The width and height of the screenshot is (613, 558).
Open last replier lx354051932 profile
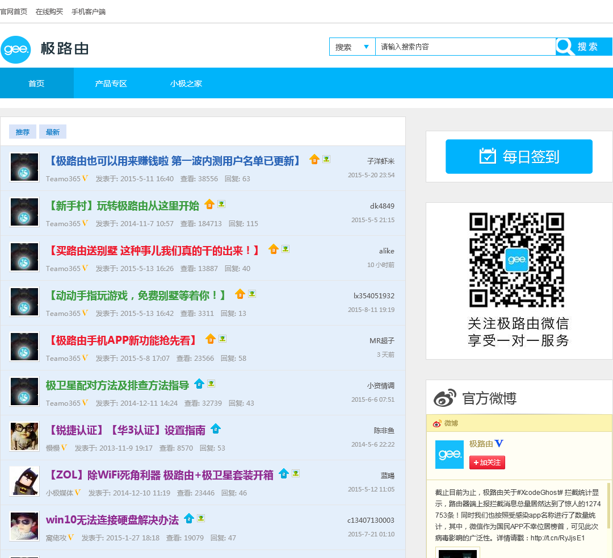[374, 296]
